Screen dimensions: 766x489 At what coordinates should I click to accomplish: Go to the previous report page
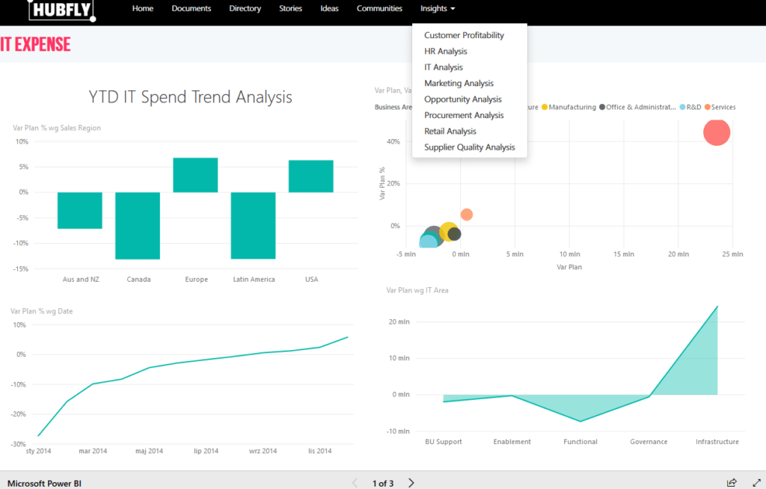[x=355, y=483]
